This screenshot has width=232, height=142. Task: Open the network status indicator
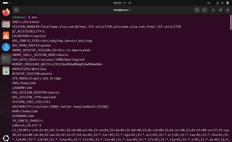(217, 3)
